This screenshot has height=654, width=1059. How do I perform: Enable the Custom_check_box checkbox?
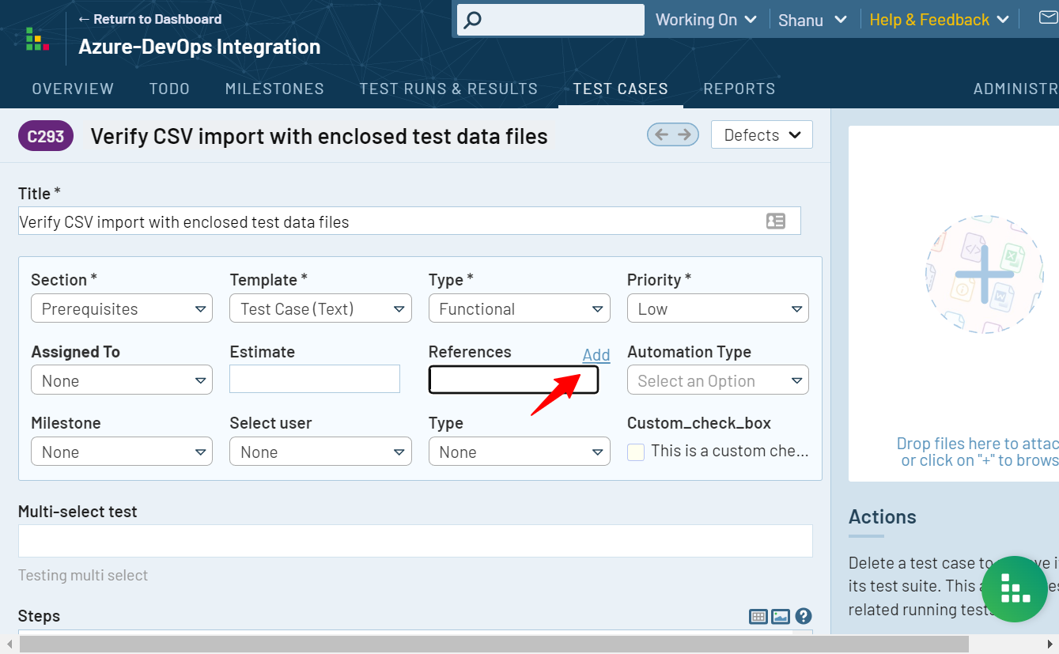(x=636, y=452)
